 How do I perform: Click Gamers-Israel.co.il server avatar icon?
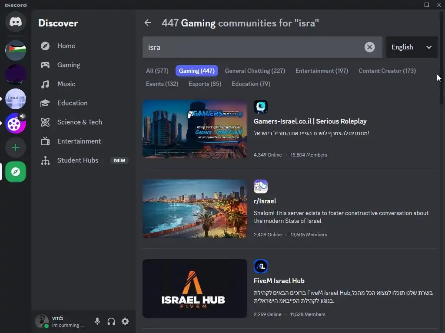(261, 107)
